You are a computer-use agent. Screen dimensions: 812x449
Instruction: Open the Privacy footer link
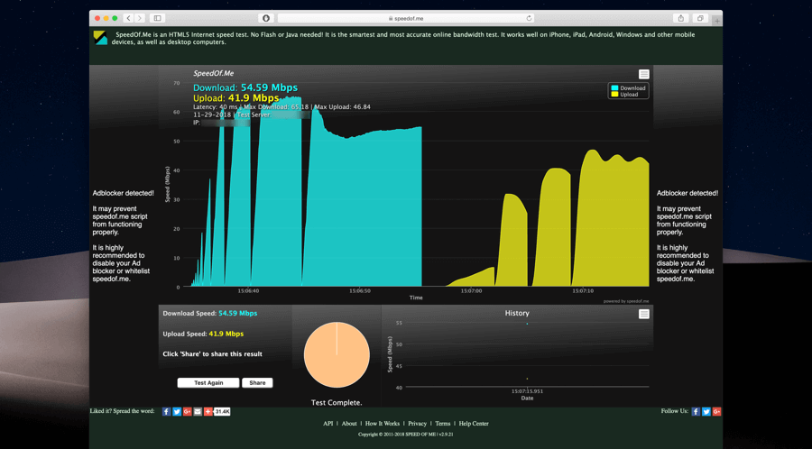tap(418, 424)
